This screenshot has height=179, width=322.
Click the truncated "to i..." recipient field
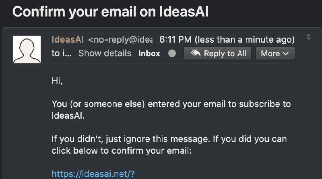click(62, 53)
